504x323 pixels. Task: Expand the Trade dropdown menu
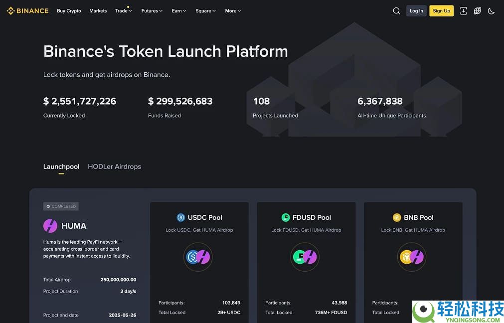pyautogui.click(x=123, y=11)
